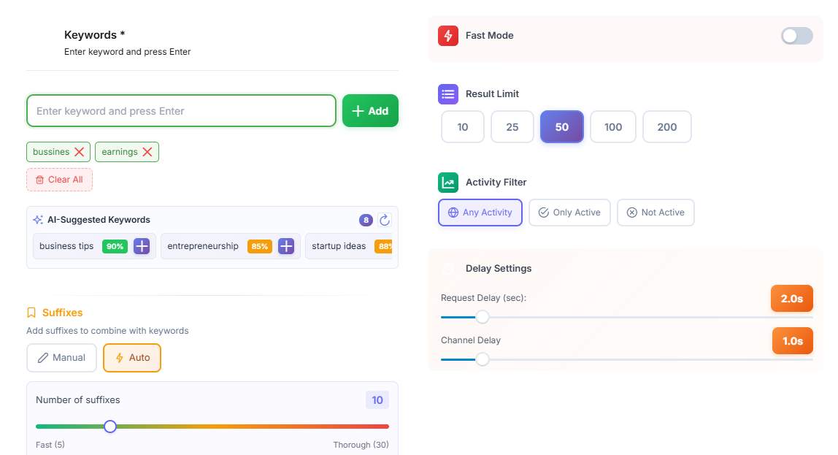The height and width of the screenshot is (455, 838).
Task: Click the Delay Settings gear icon
Action: tap(448, 268)
